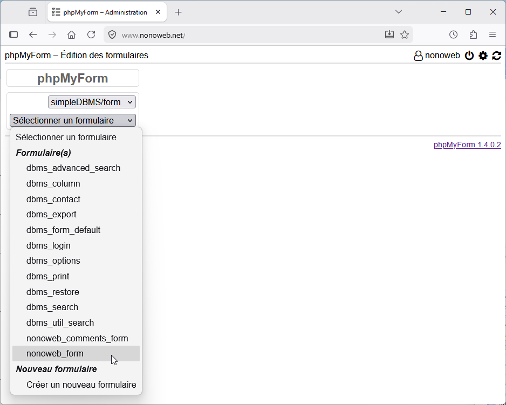Maximize the browser window
The width and height of the screenshot is (506, 405).
point(468,12)
